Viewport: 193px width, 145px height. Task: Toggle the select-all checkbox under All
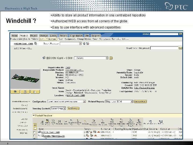[35, 128]
